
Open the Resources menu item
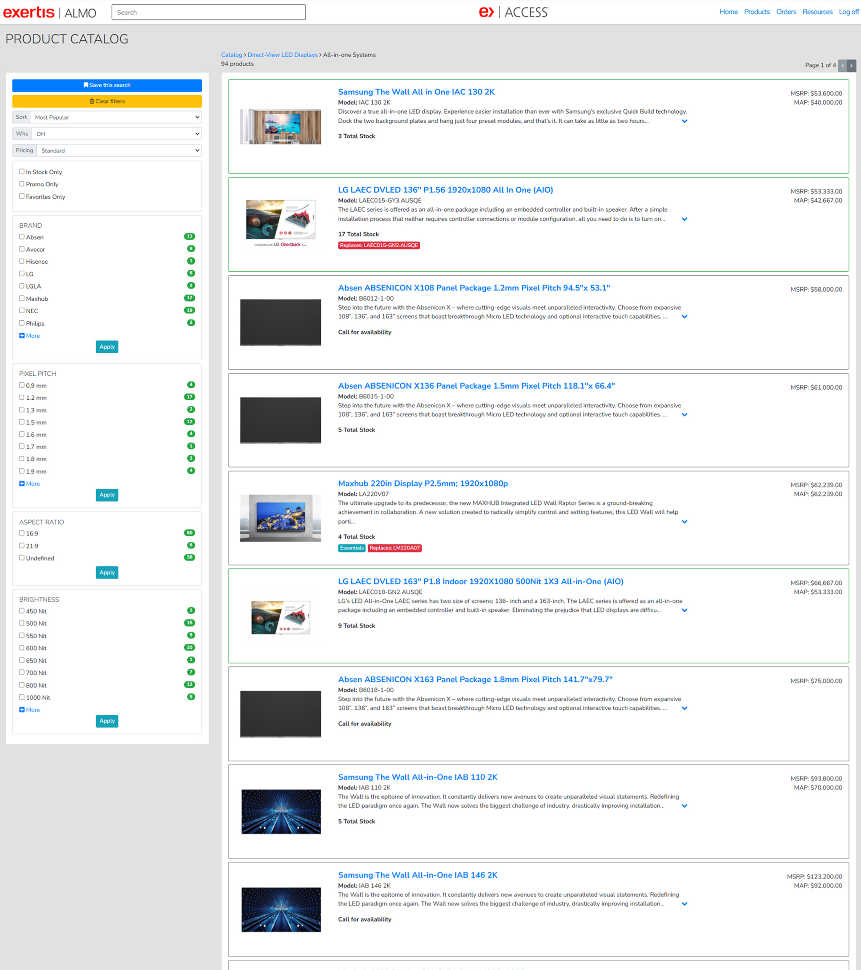(x=817, y=12)
